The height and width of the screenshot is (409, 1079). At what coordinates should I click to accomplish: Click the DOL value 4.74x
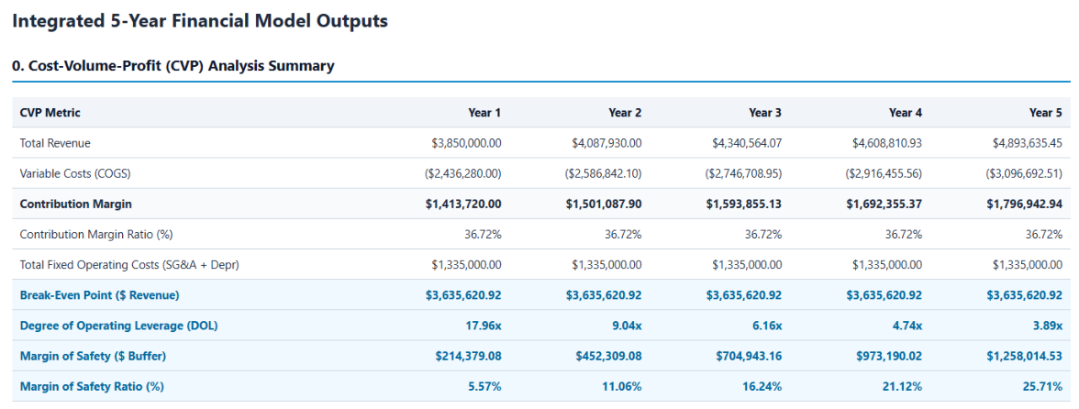click(908, 326)
